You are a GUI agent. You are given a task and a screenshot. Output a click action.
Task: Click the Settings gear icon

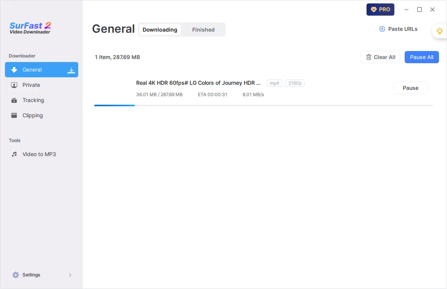[x=16, y=275]
